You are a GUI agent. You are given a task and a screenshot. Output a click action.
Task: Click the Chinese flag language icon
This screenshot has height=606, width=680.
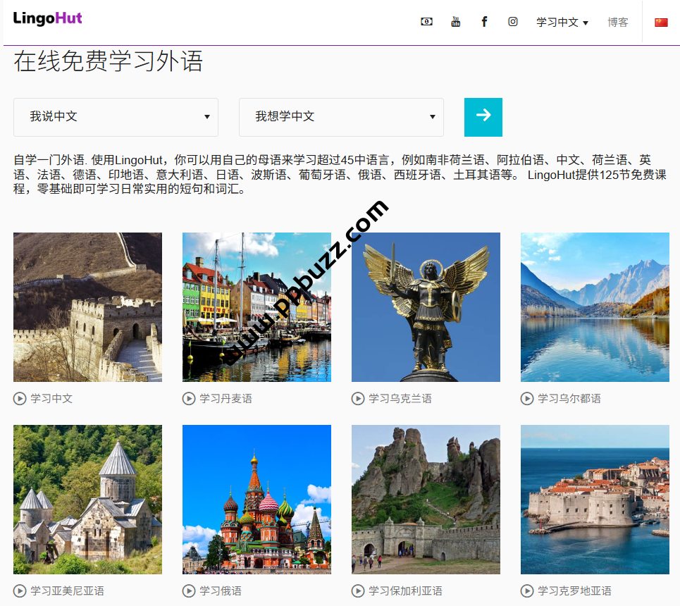(x=661, y=23)
